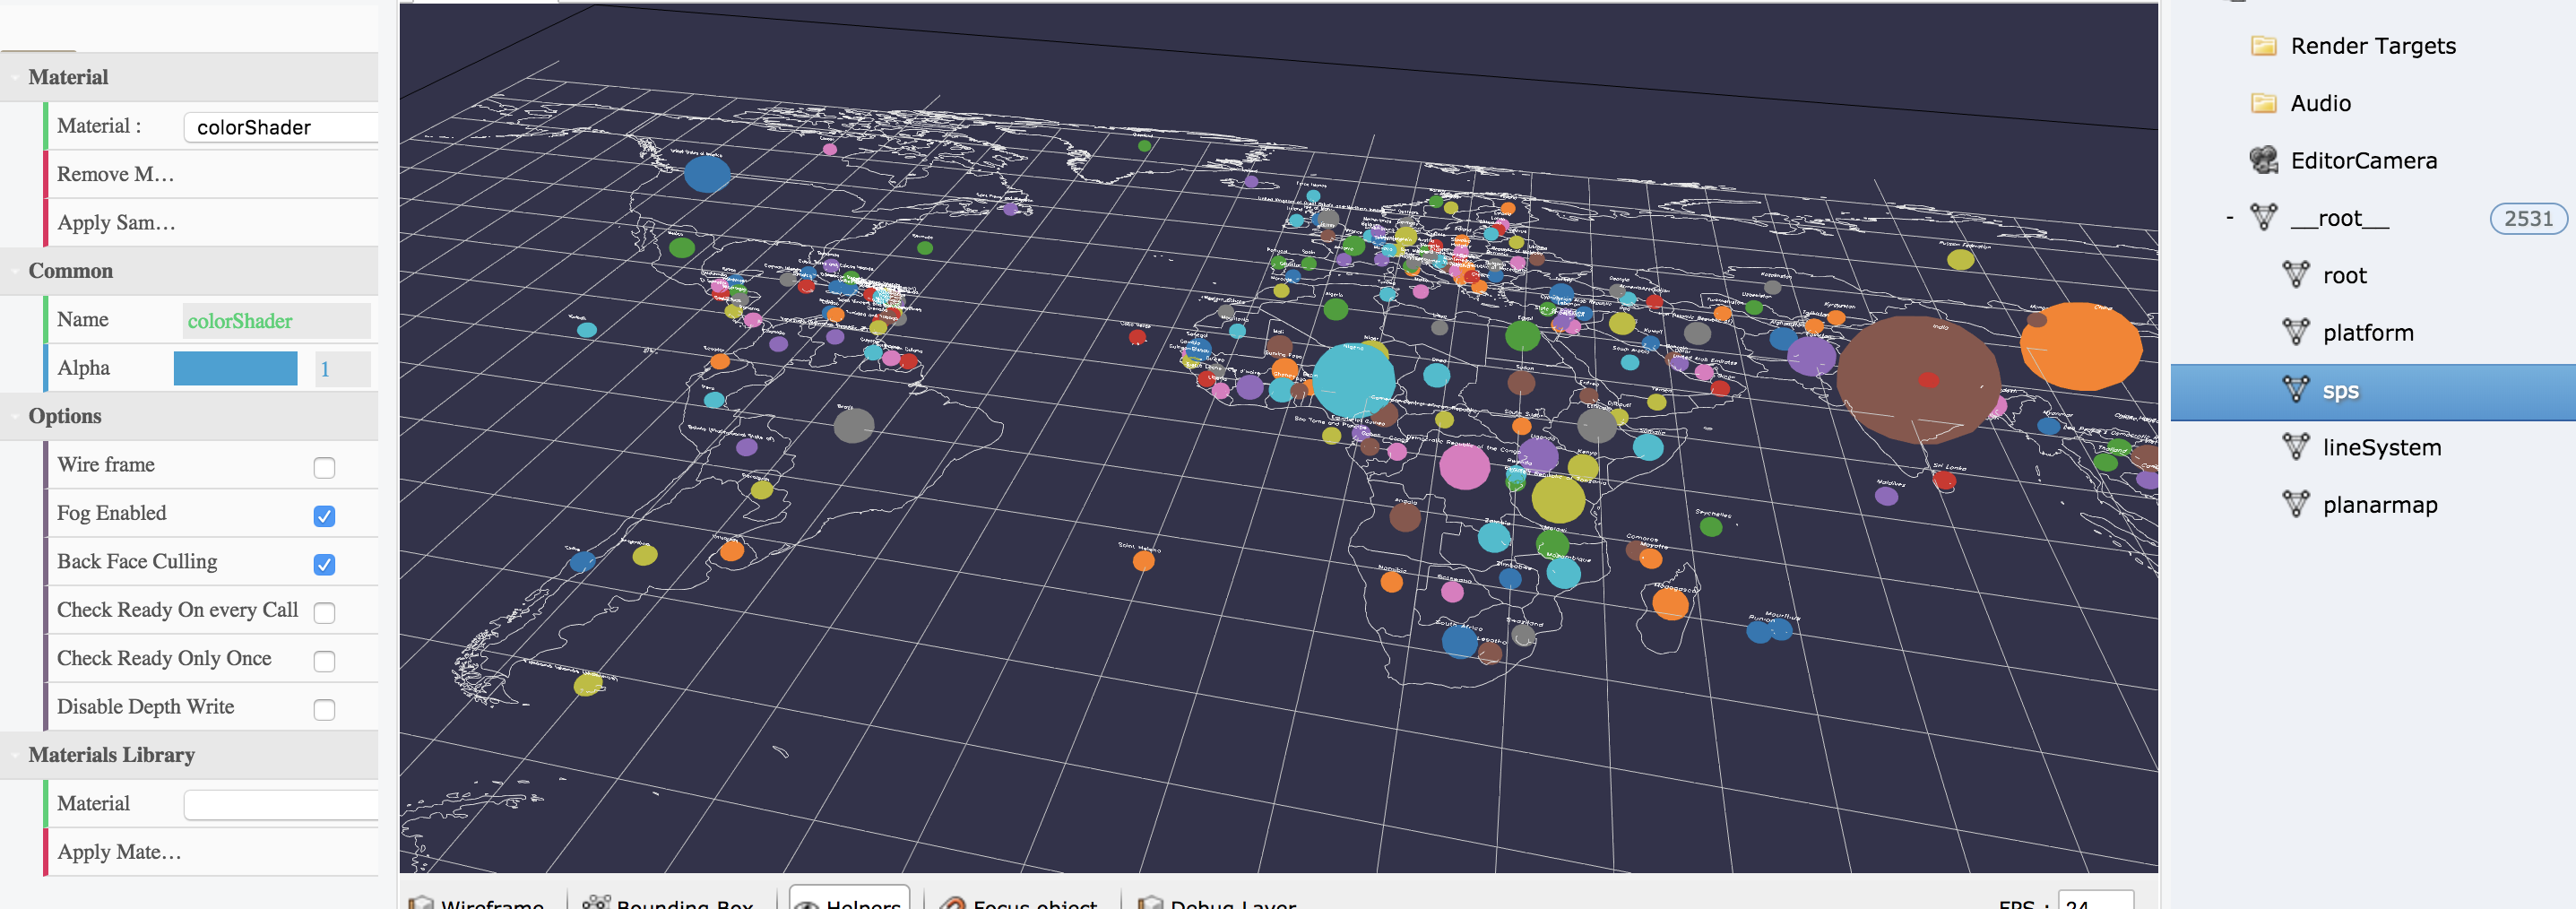Image resolution: width=2576 pixels, height=909 pixels.
Task: Click the planarmap mesh icon
Action: point(2296,504)
